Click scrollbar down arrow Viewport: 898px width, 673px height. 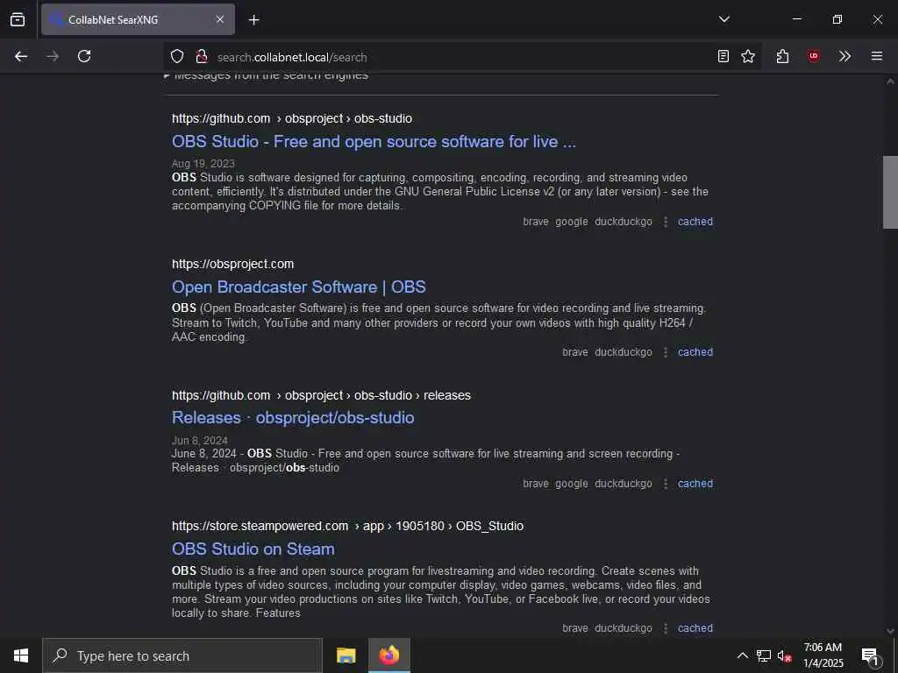click(890, 631)
